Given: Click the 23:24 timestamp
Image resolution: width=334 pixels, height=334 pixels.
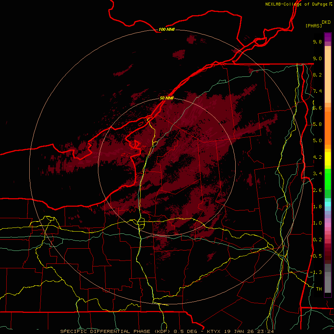Looking at the screenshot, I should tap(266, 331).
